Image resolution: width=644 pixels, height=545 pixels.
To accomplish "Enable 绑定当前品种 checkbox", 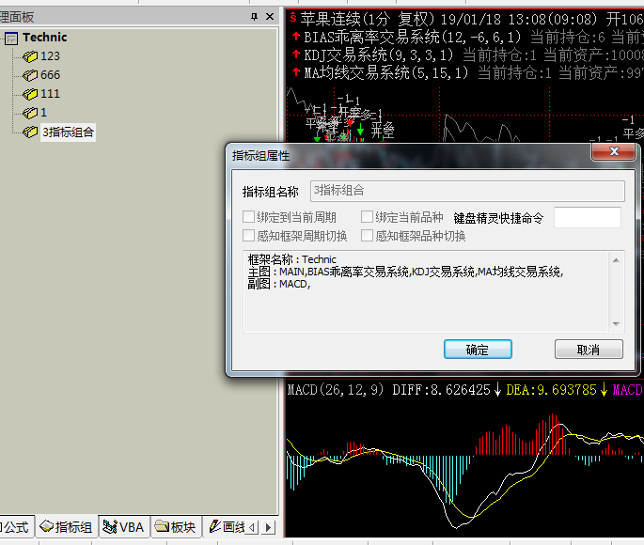I will click(x=367, y=217).
